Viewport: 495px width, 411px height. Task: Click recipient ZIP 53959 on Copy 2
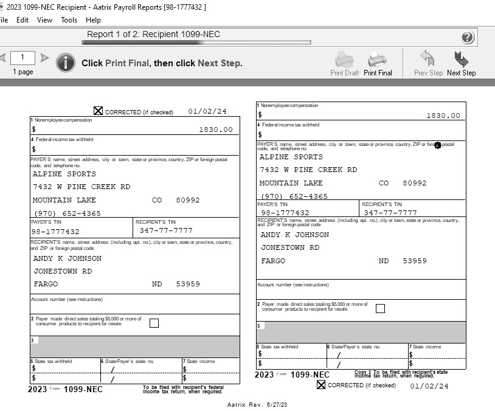coord(415,261)
